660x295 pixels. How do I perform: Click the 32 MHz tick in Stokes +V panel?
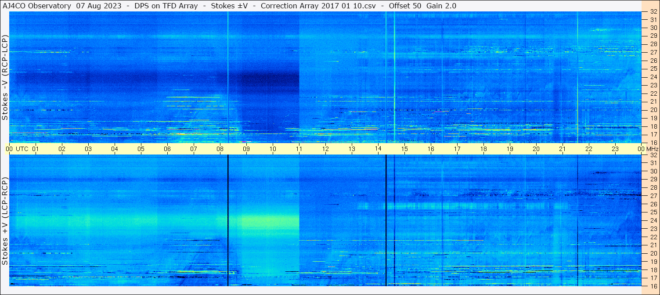[x=653, y=155]
